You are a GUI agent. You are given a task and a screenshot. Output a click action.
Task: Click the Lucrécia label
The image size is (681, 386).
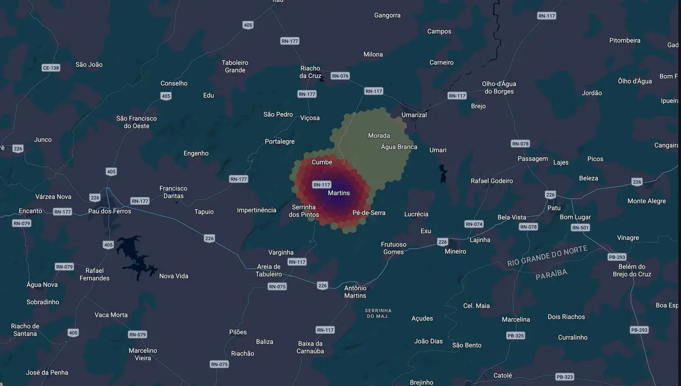click(416, 214)
